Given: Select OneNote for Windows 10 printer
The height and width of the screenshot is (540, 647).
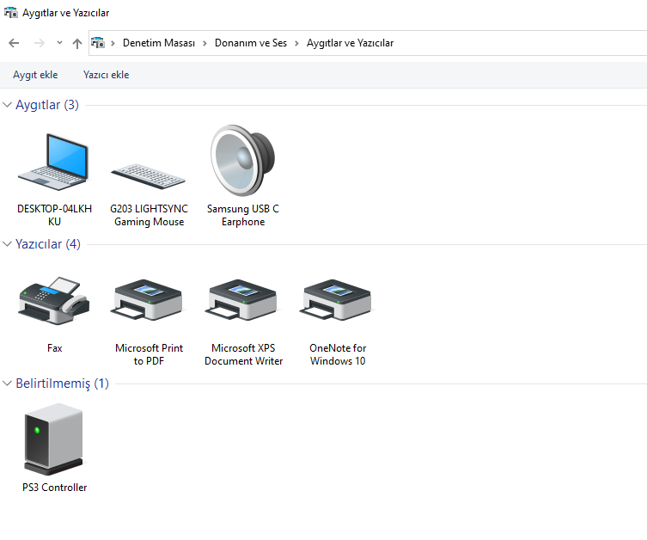Looking at the screenshot, I should [337, 301].
